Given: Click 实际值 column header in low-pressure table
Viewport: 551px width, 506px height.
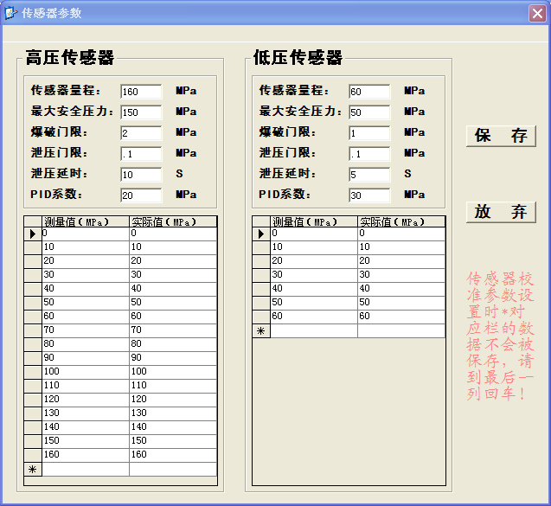Looking at the screenshot, I should 401,221.
